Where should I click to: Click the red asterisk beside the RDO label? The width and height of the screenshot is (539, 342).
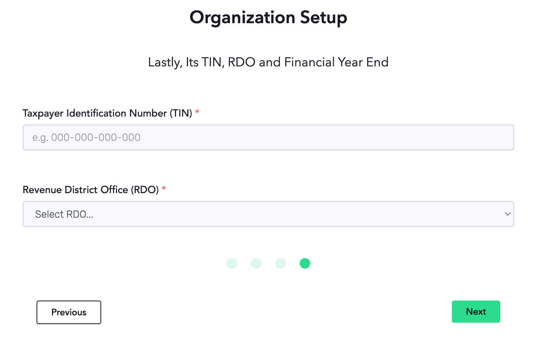164,189
